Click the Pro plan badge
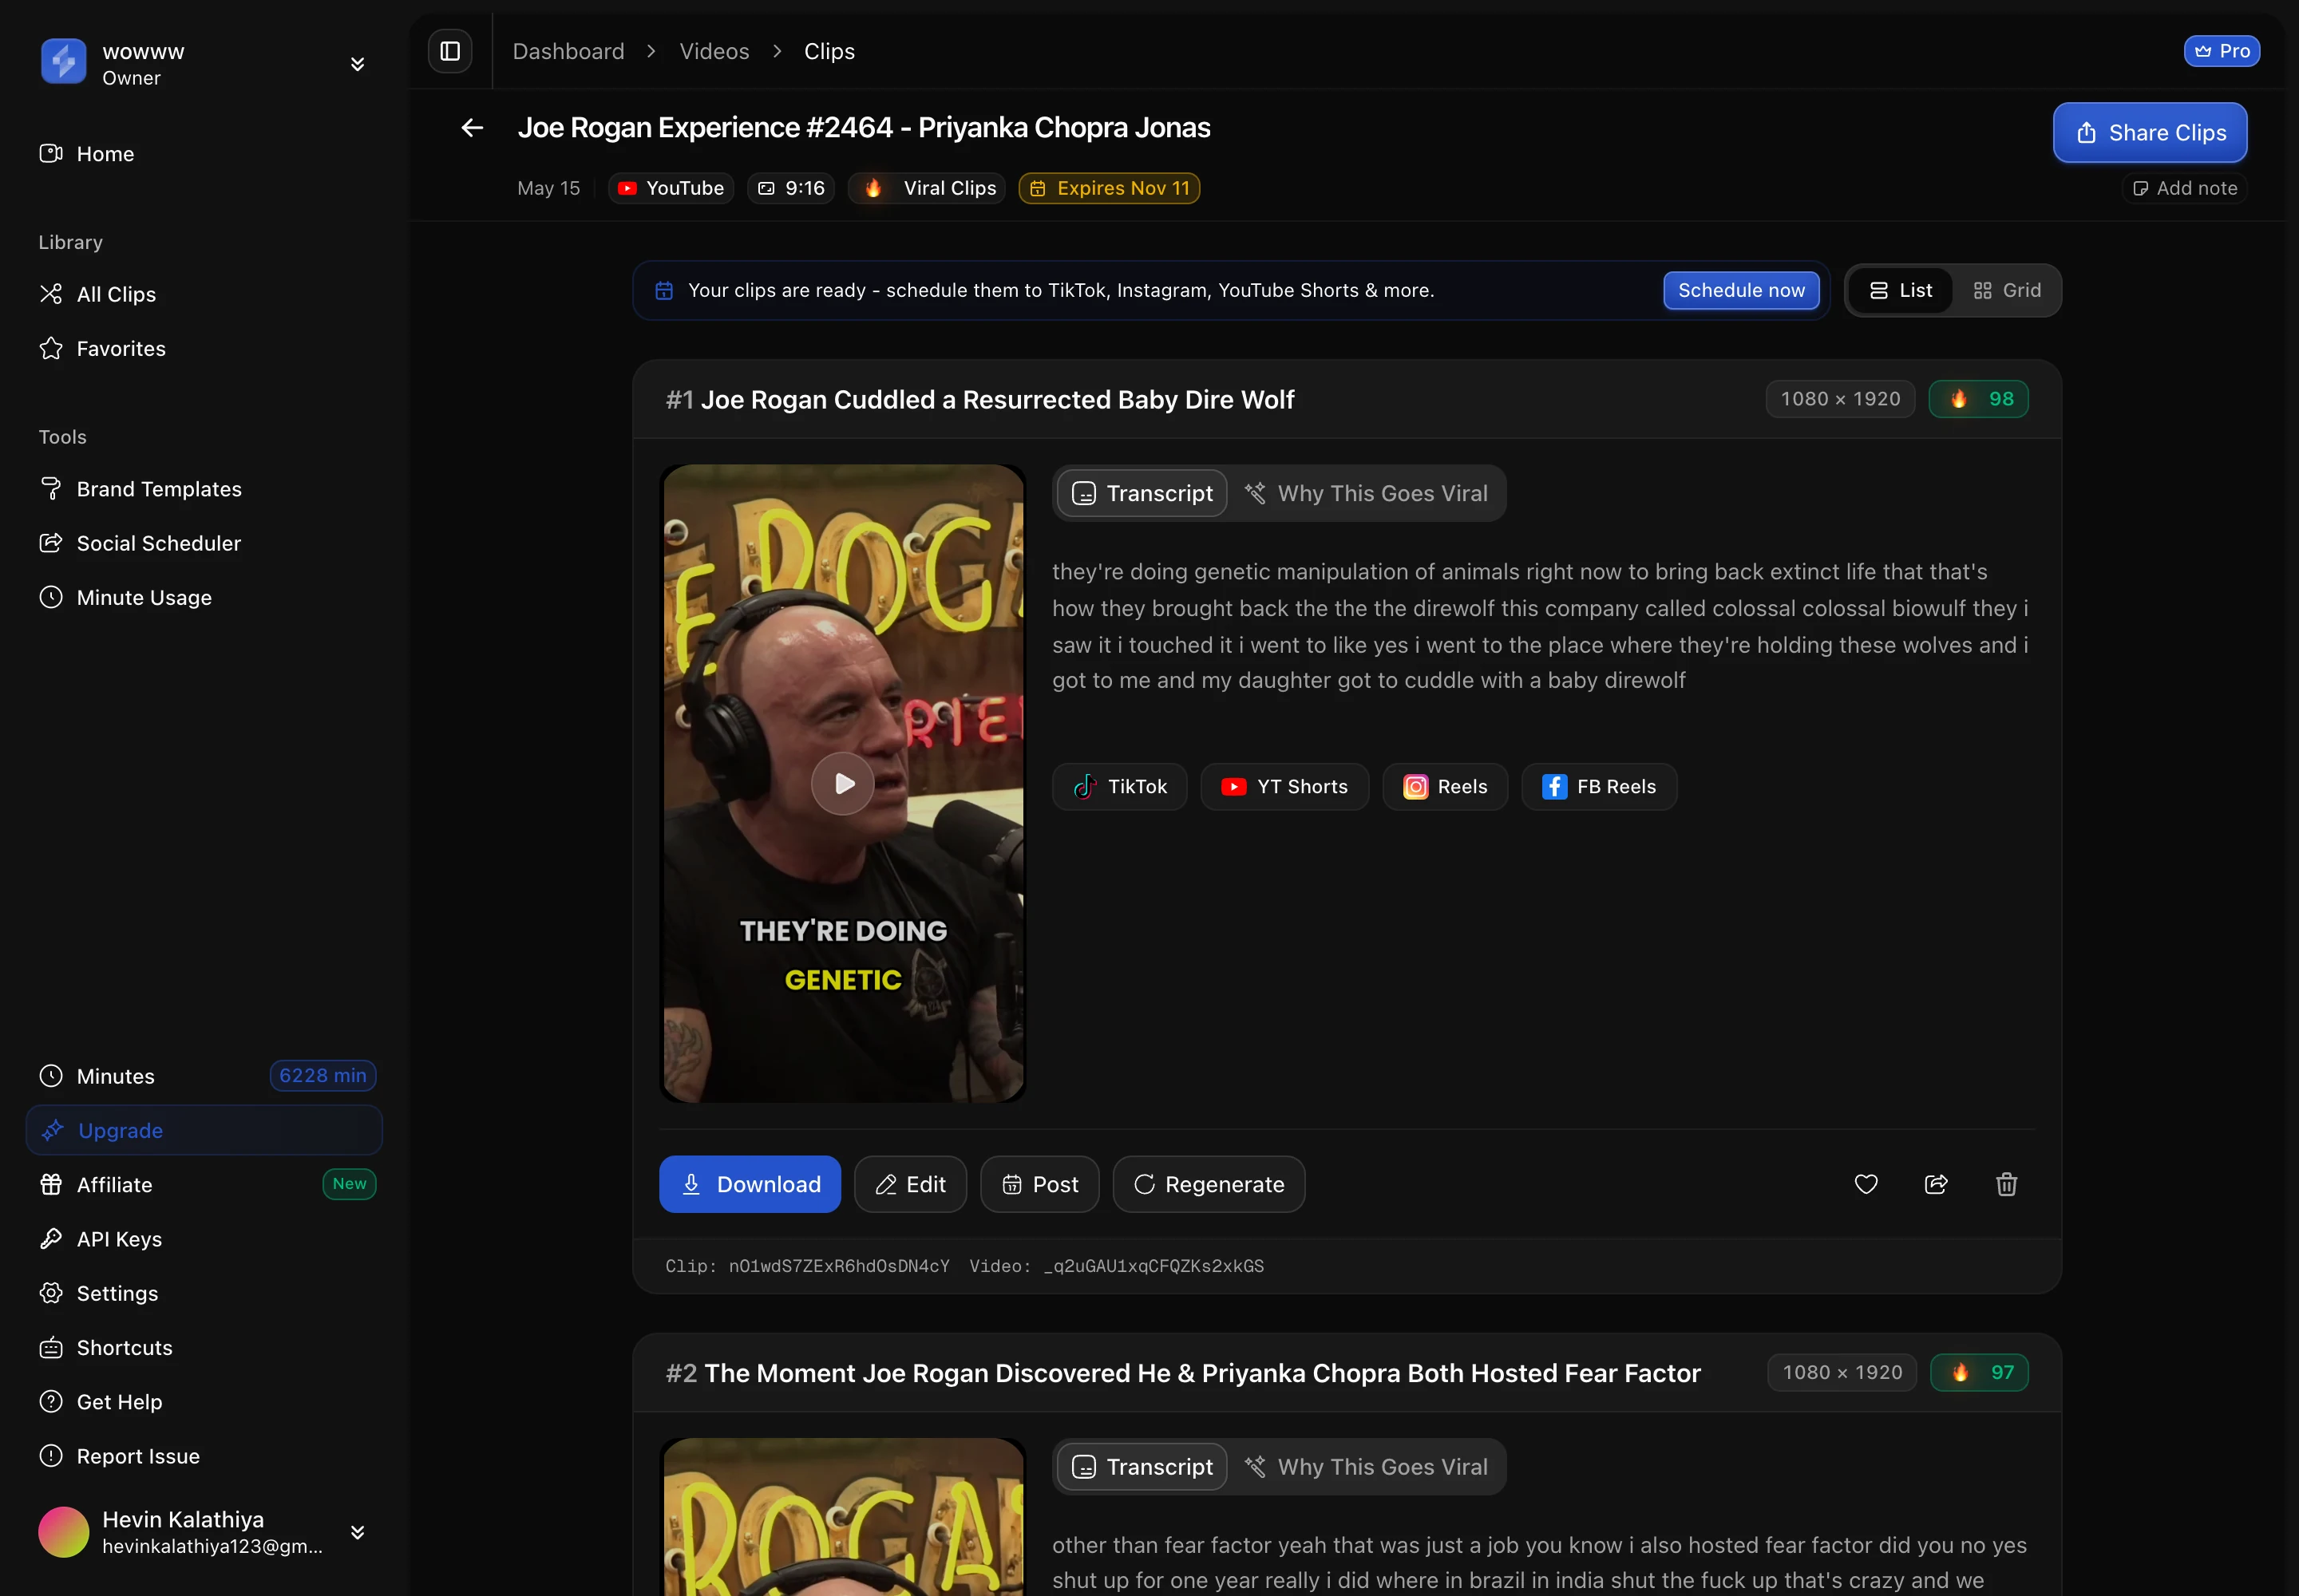Viewport: 2299px width, 1596px height. (x=2221, y=51)
